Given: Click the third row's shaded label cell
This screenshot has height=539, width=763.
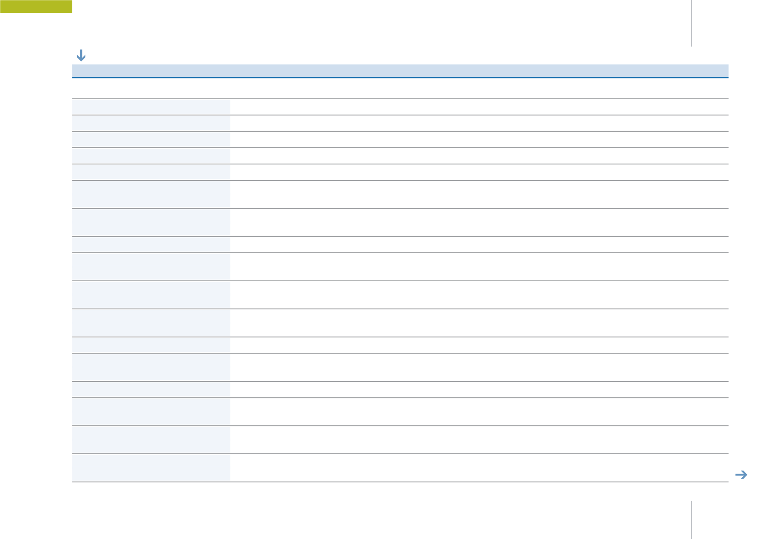Looking at the screenshot, I should [151, 139].
